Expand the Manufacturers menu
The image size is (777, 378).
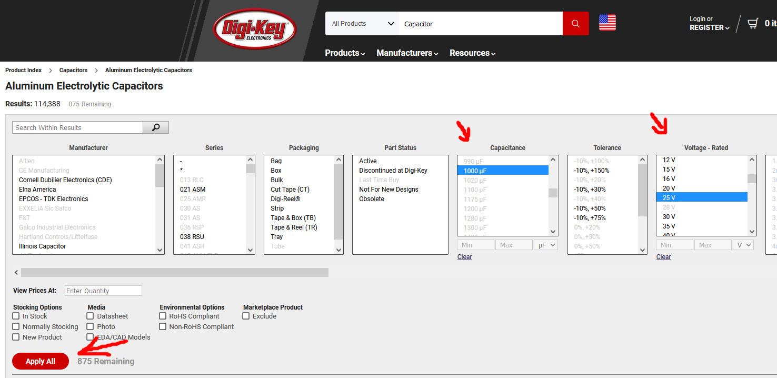[x=407, y=53]
